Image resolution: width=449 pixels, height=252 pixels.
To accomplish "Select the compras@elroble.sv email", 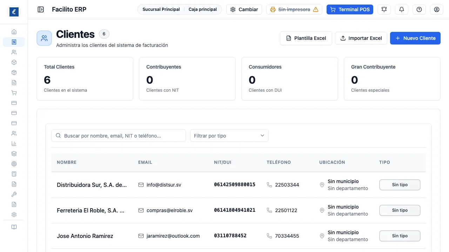I will [170, 210].
